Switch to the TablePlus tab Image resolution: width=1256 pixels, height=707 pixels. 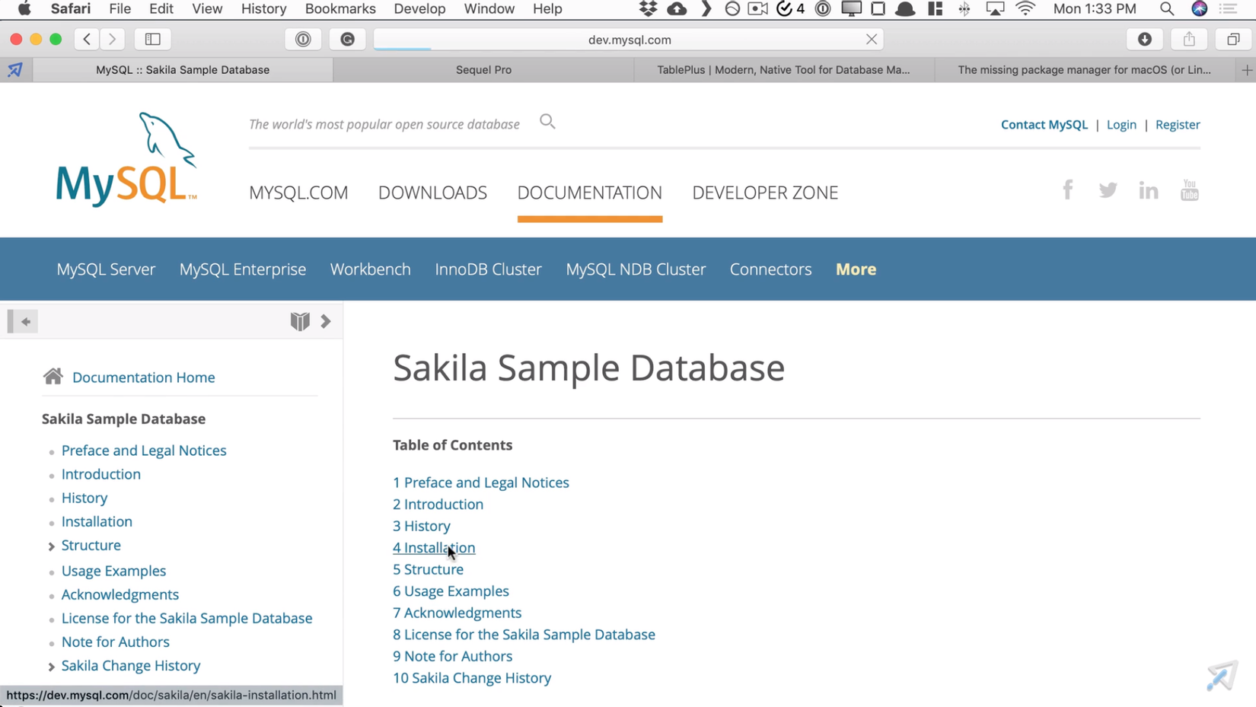783,70
